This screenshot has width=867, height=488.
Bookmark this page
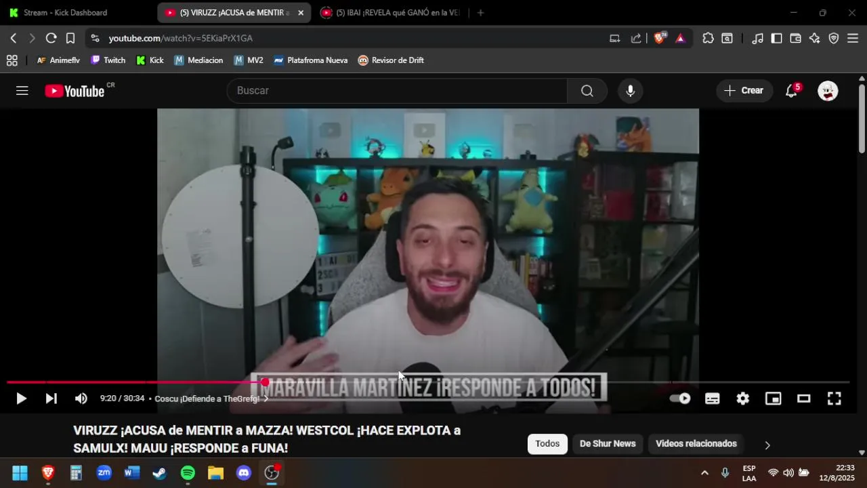[70, 39]
